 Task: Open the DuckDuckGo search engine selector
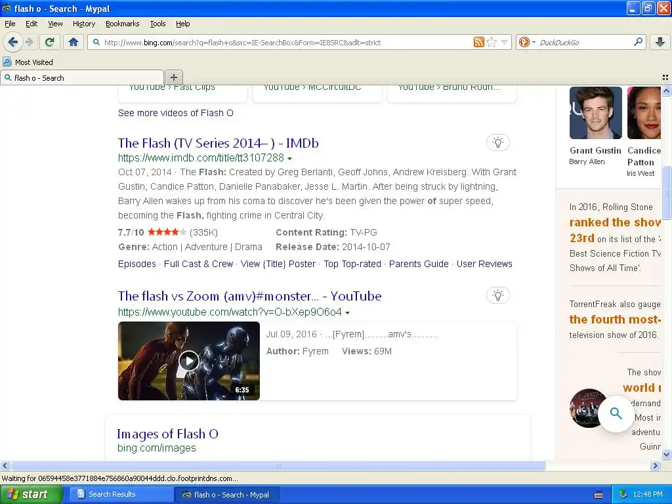(x=527, y=42)
